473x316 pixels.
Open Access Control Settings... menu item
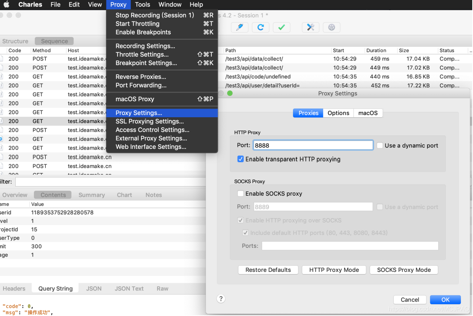(162, 130)
